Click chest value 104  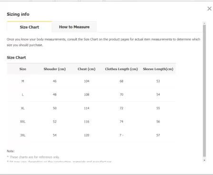pos(87,81)
